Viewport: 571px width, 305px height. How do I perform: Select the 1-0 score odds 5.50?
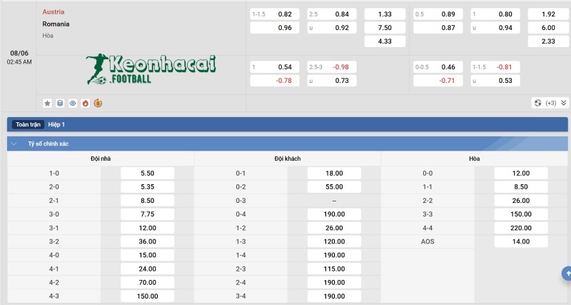pyautogui.click(x=148, y=173)
